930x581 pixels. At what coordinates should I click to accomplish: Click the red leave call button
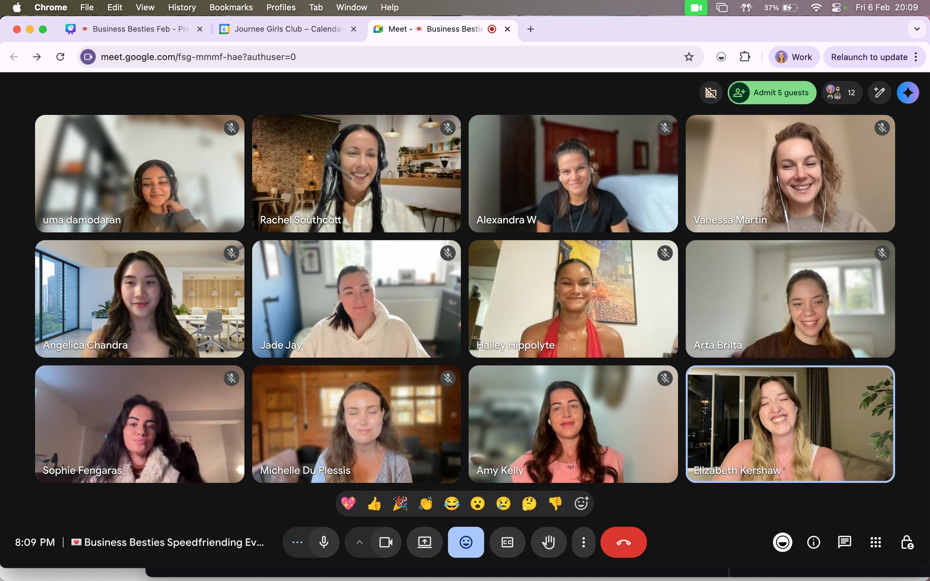(x=623, y=542)
